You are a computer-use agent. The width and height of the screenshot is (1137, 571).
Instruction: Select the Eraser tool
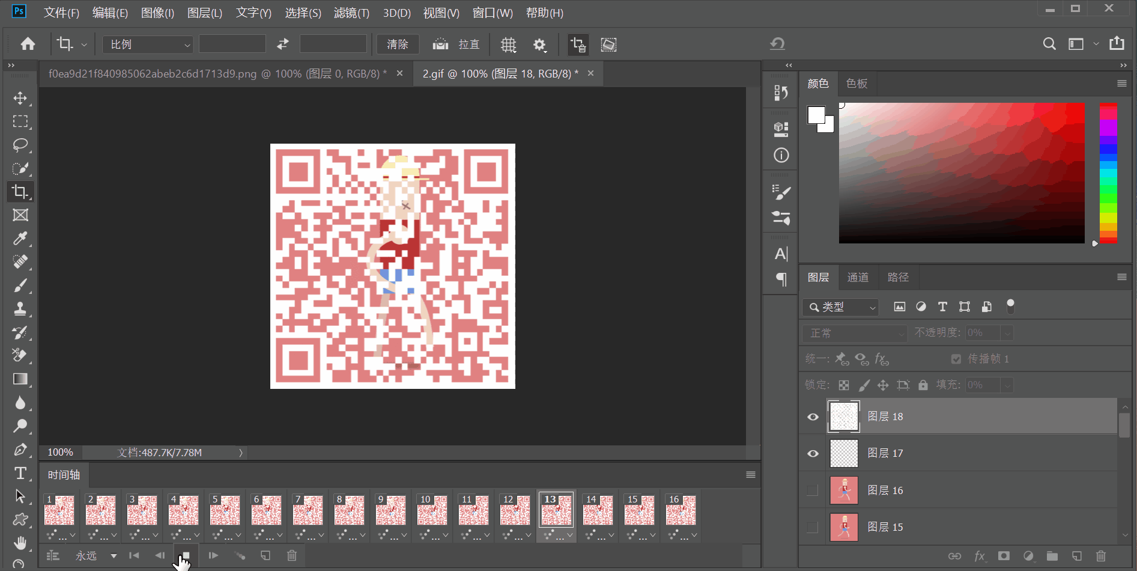(x=20, y=356)
